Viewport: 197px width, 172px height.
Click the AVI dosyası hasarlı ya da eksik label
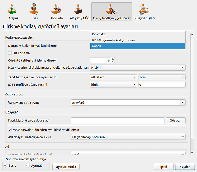[x=30, y=137]
